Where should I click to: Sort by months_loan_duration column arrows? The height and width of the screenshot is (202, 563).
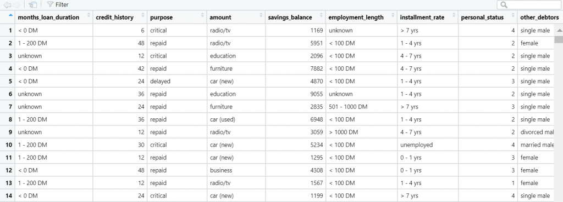pyautogui.click(x=89, y=15)
